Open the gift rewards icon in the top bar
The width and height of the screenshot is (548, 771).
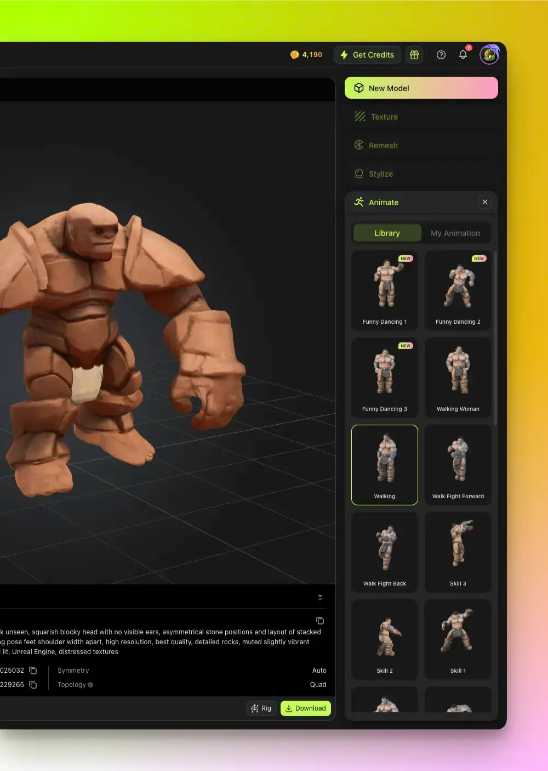coord(414,54)
